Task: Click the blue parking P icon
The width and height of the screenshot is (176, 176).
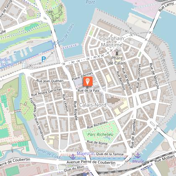Action: coord(44,59)
